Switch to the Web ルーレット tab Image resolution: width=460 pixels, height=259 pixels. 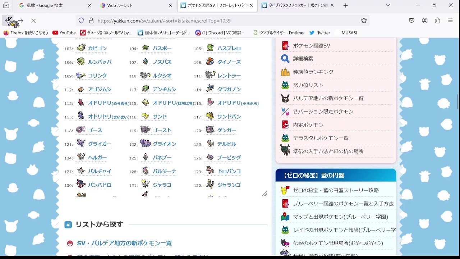pos(119,6)
